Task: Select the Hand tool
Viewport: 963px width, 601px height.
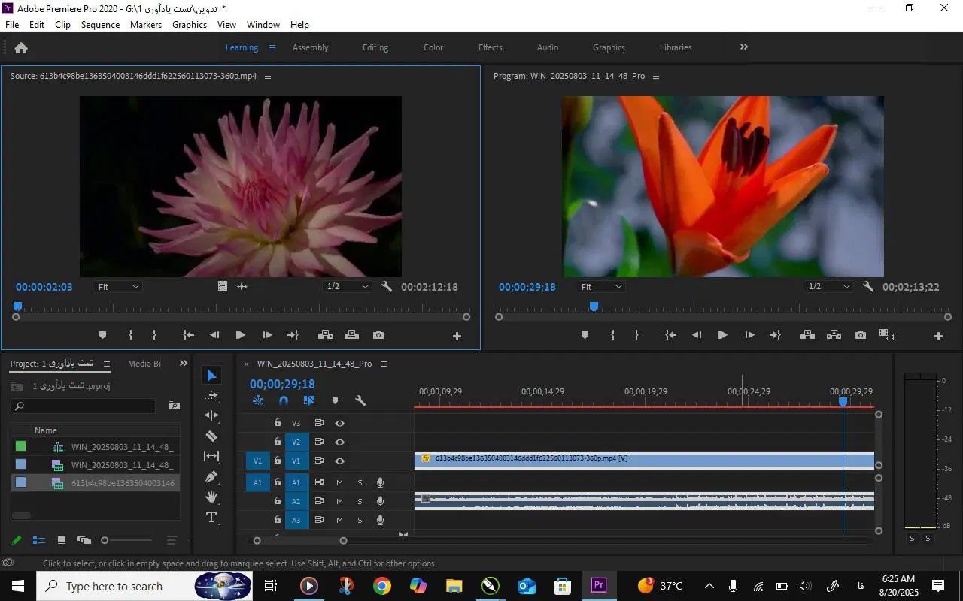Action: pyautogui.click(x=211, y=497)
